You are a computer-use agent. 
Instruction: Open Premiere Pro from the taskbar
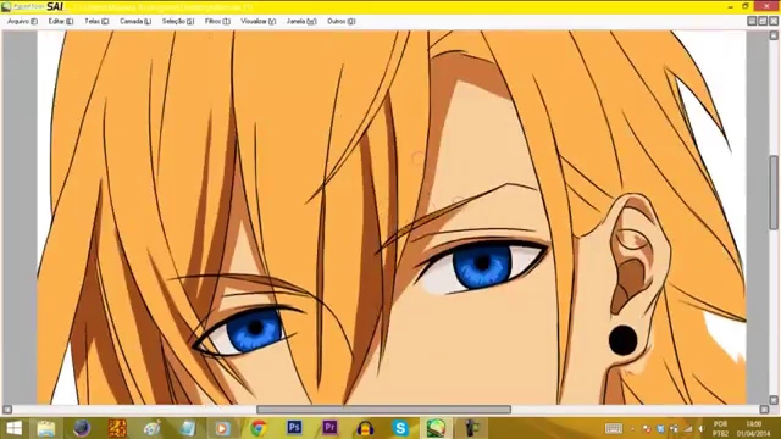point(329,428)
